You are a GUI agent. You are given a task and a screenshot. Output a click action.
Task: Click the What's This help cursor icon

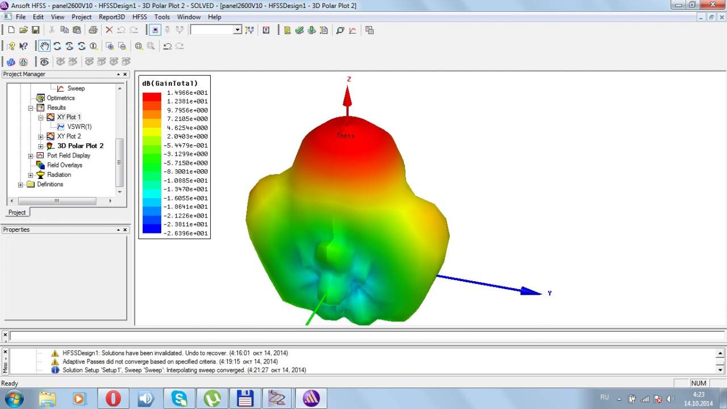pos(23,46)
